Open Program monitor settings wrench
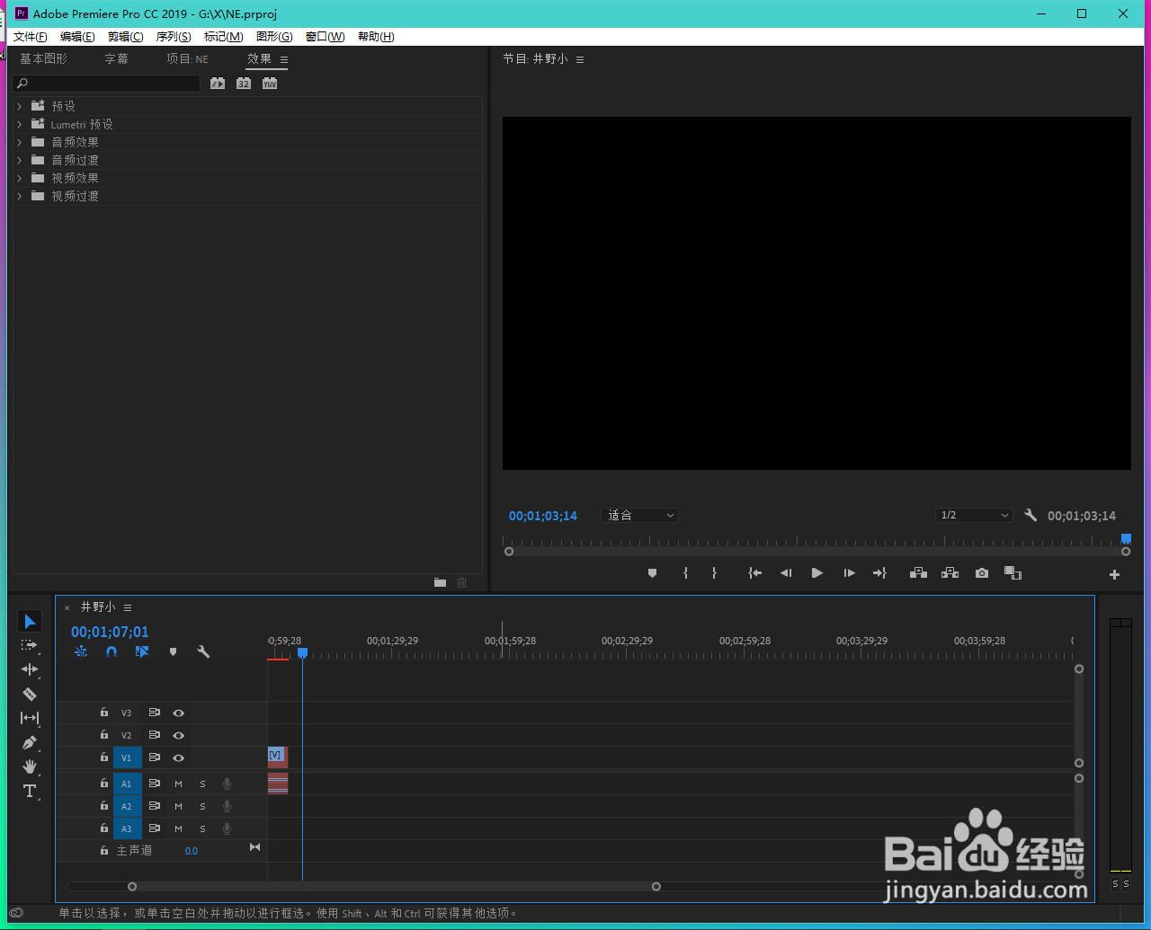 [x=1031, y=515]
